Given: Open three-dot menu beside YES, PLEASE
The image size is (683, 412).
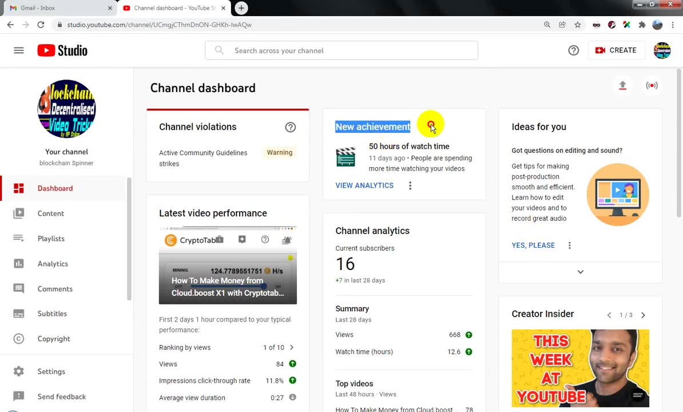Looking at the screenshot, I should point(569,245).
